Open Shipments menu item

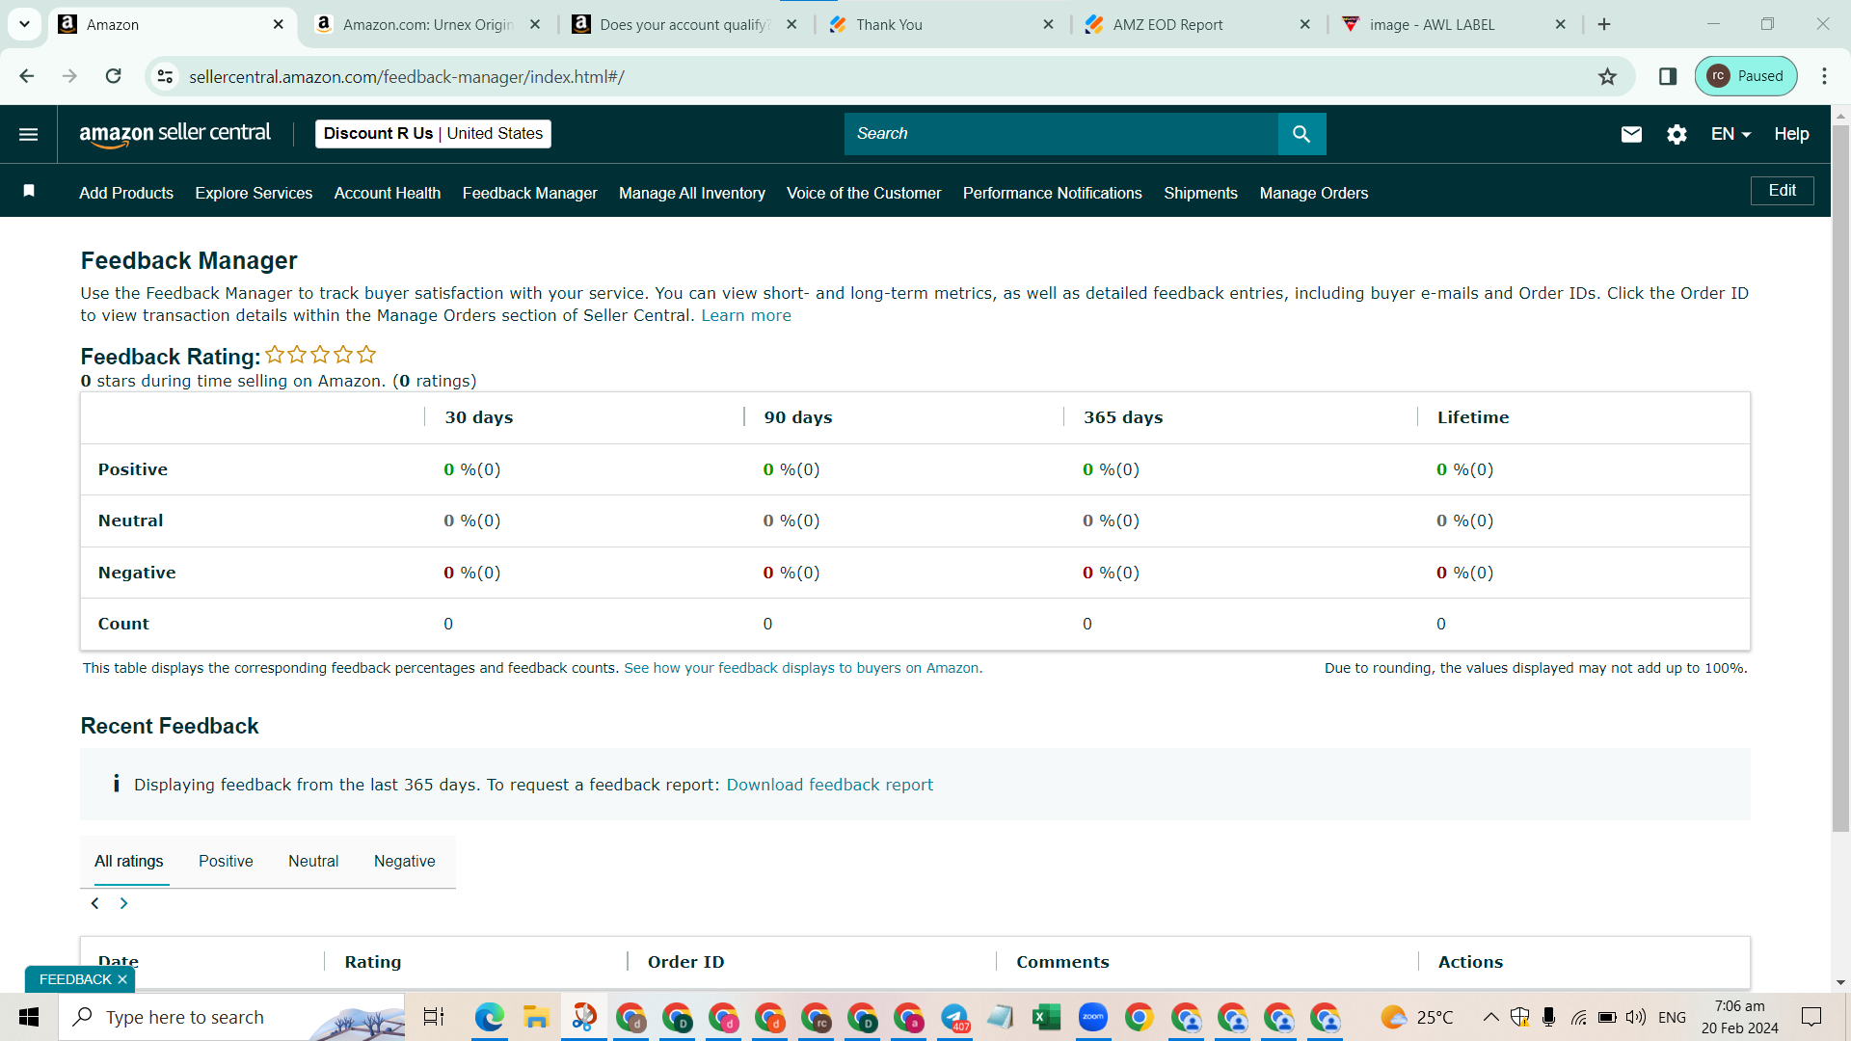pyautogui.click(x=1200, y=193)
